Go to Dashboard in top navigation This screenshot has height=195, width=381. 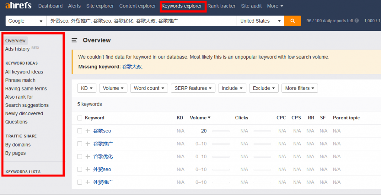[50, 6]
